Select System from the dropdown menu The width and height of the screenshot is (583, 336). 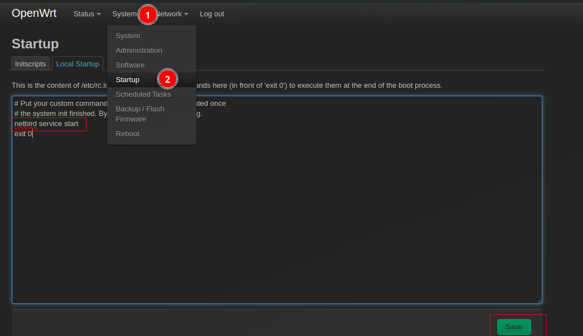(x=128, y=35)
